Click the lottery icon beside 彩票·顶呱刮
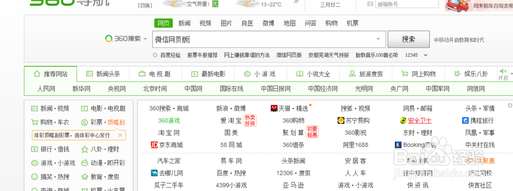This screenshot has width=513, height=191. (x=85, y=122)
